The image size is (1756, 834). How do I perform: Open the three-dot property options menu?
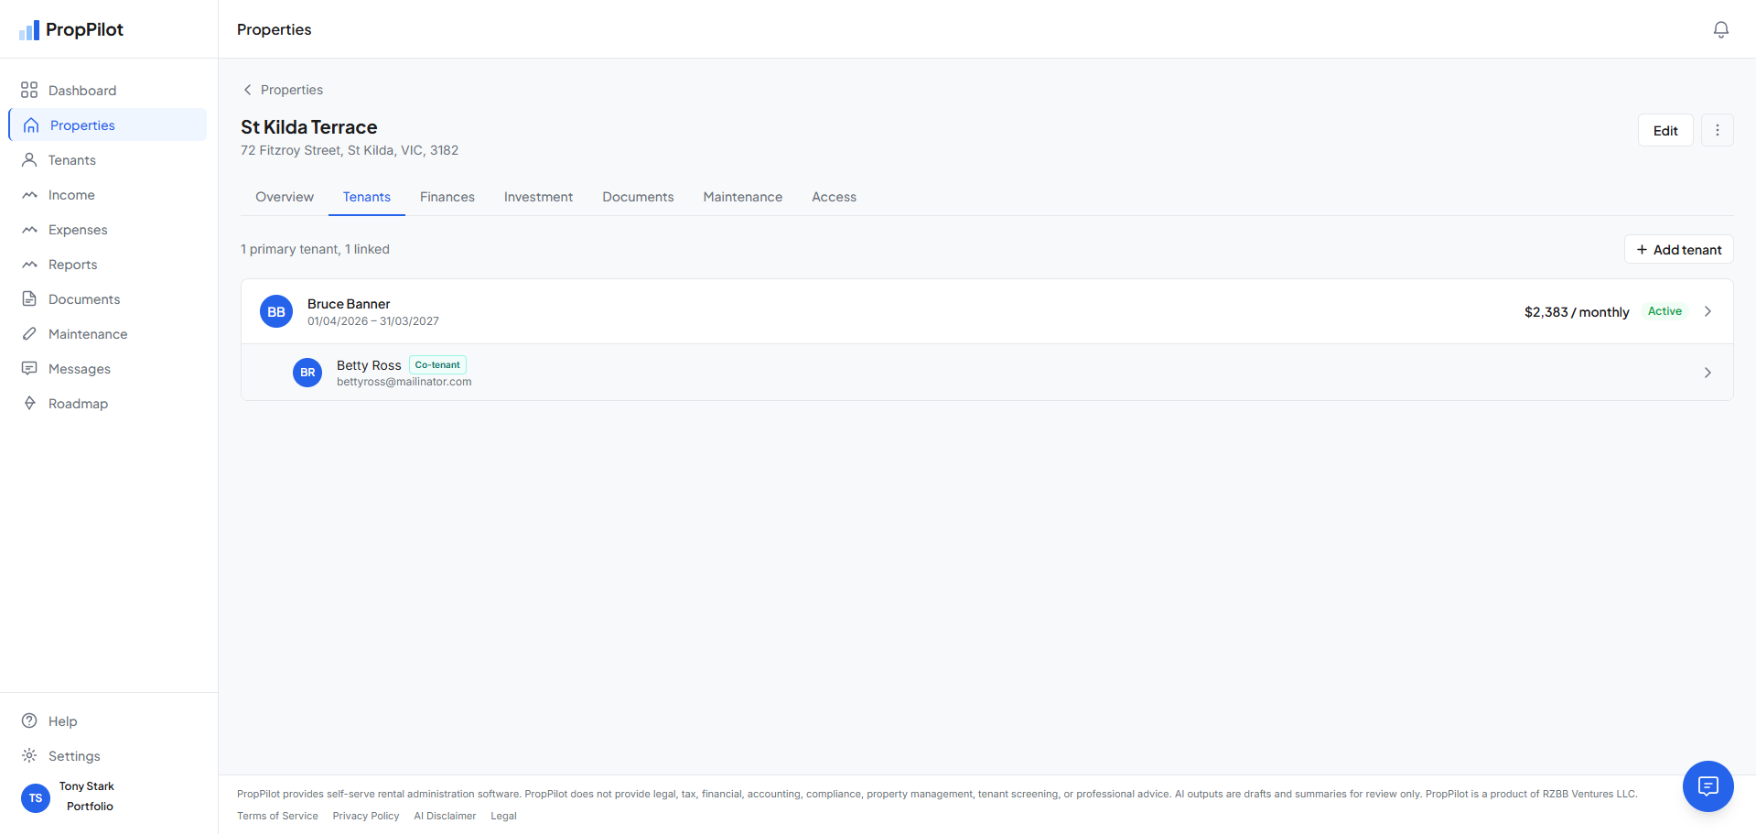[1717, 130]
